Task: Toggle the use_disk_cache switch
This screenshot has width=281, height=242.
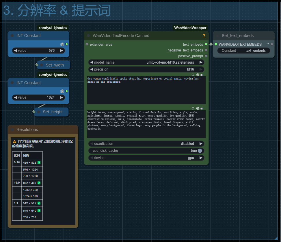Action: tap(200, 151)
